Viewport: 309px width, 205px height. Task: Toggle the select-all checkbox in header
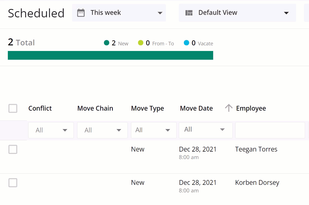click(x=13, y=108)
